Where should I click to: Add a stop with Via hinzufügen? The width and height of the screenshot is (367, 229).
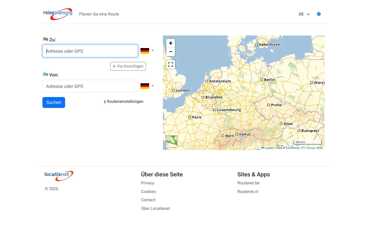128,66
